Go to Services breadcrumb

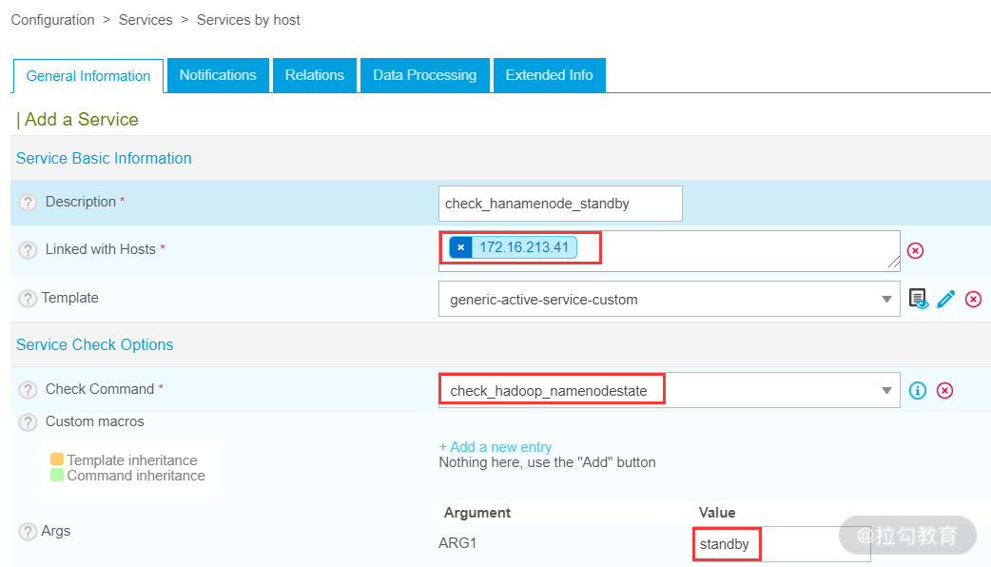click(x=146, y=20)
